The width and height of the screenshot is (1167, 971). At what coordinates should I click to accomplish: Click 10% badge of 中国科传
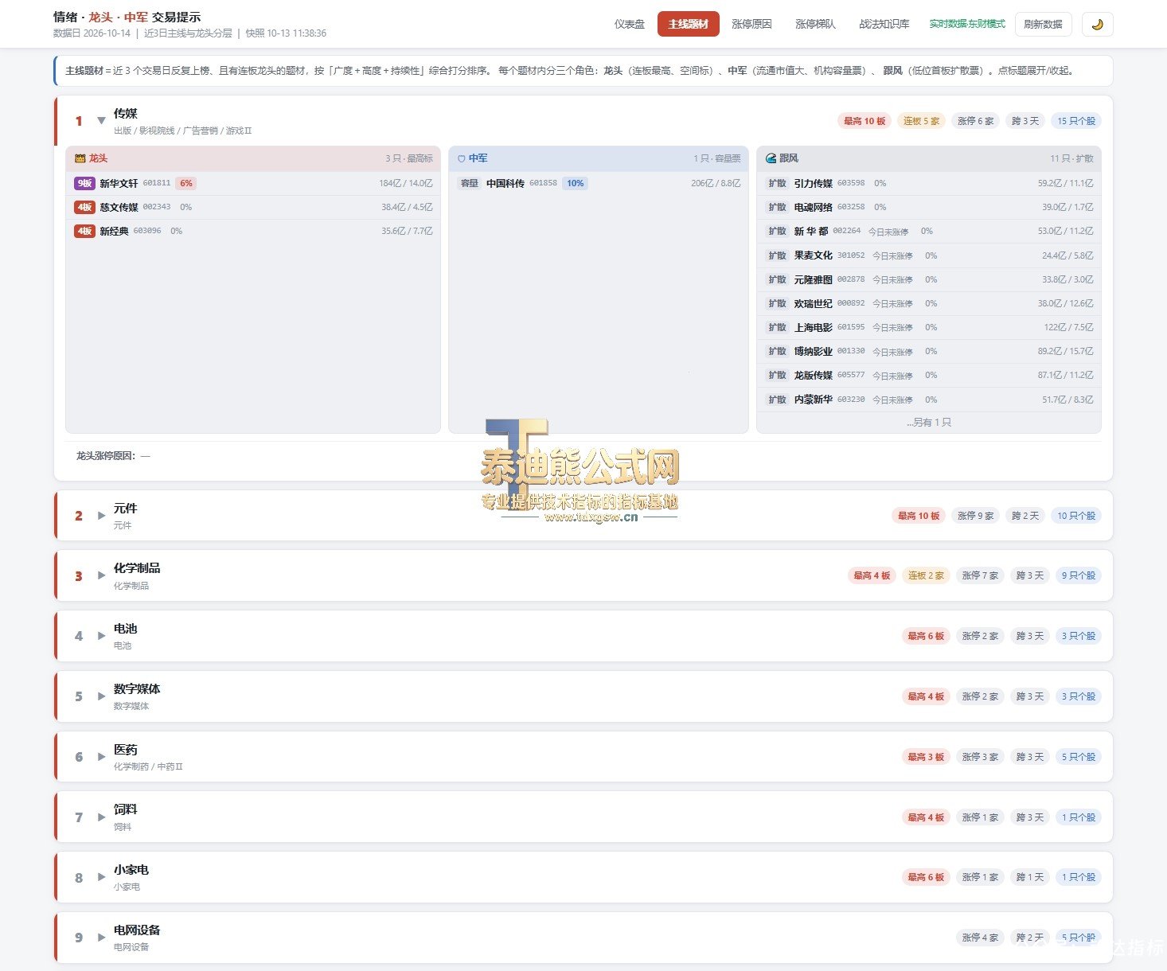click(x=575, y=183)
